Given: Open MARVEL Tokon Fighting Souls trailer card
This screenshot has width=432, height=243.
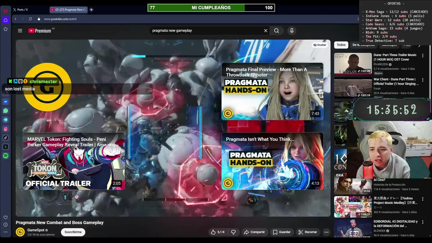Looking at the screenshot, I should tap(74, 161).
